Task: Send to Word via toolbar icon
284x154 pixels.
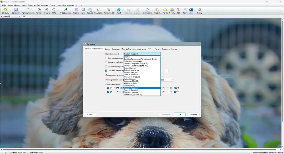Action: pos(191,10)
